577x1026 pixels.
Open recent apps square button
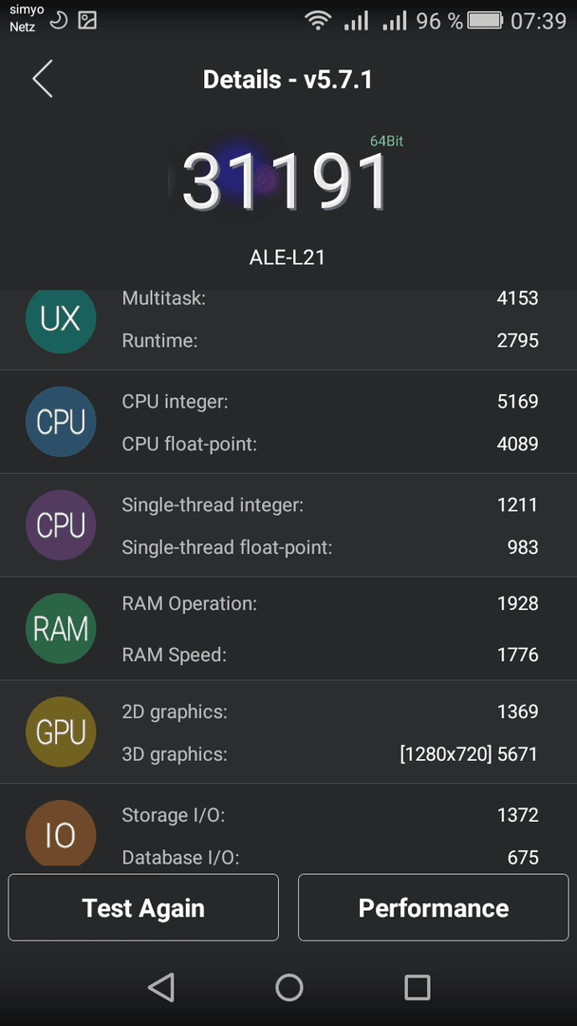[417, 987]
